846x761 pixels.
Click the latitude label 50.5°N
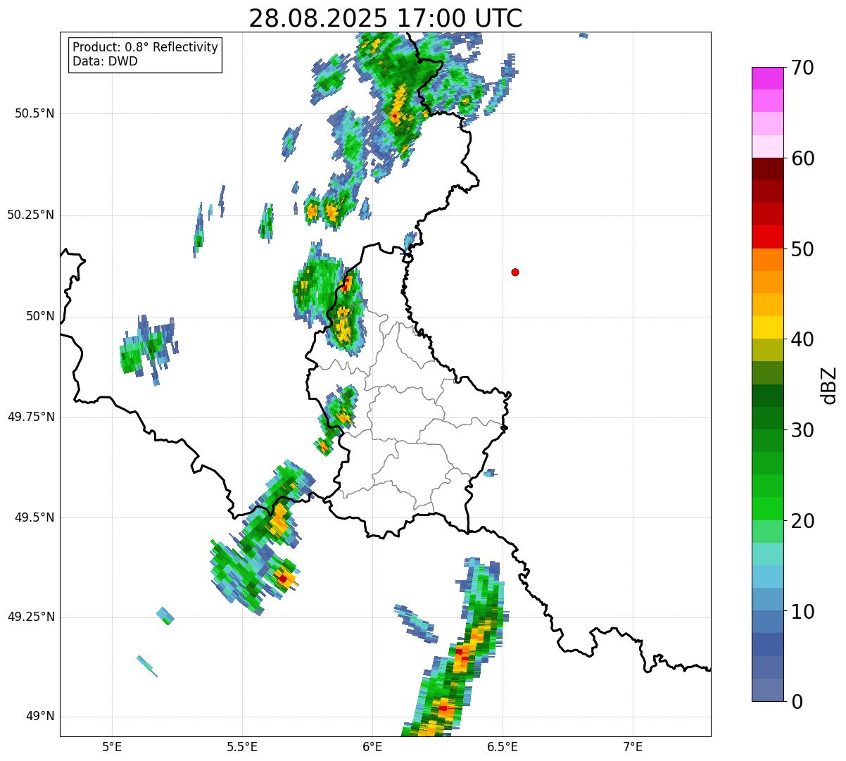tap(34, 113)
